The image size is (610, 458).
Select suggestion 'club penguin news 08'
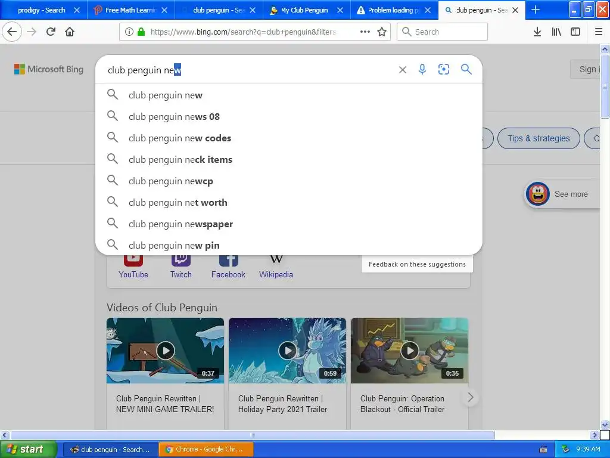pyautogui.click(x=289, y=116)
